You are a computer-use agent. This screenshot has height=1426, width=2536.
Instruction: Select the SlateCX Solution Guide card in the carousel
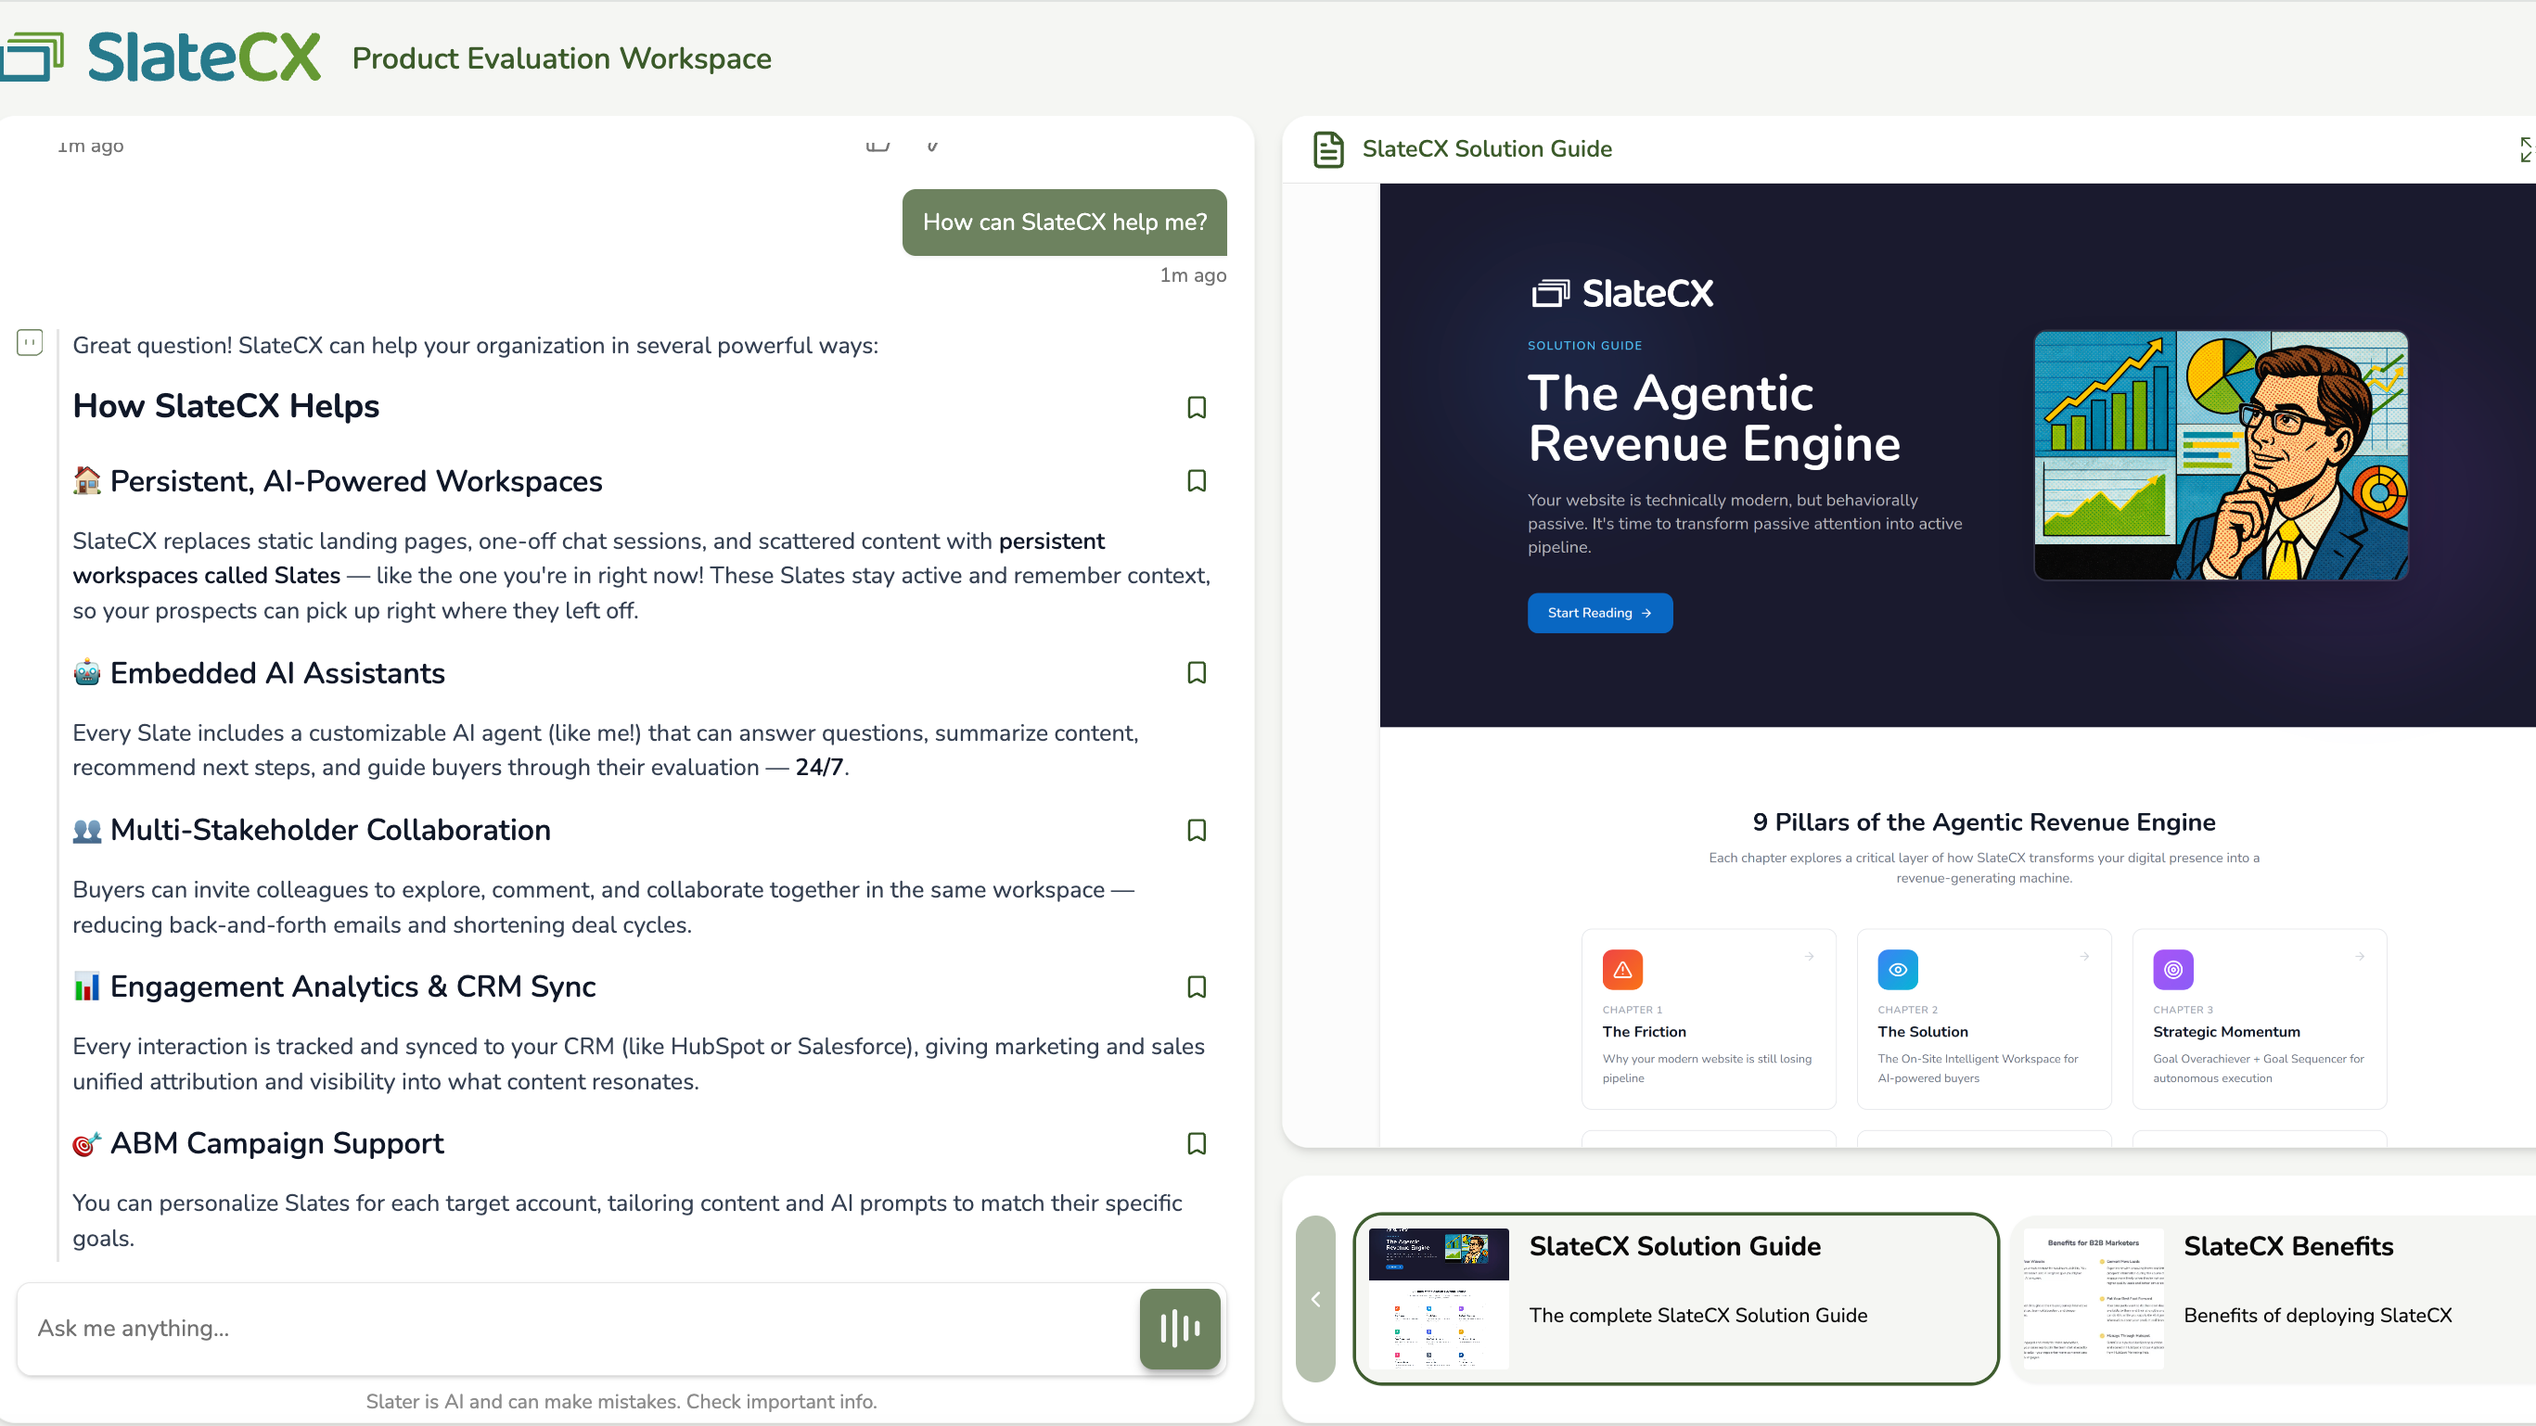click(x=1675, y=1299)
